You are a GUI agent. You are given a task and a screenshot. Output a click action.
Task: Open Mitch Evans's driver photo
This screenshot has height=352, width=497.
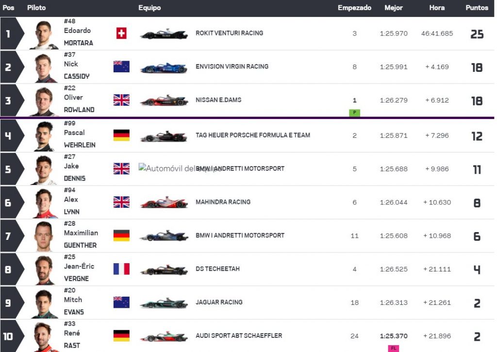coord(44,304)
